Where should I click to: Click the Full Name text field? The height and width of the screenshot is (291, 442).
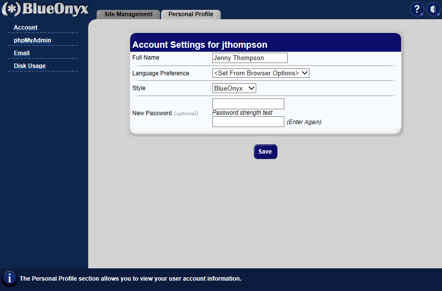(x=249, y=58)
